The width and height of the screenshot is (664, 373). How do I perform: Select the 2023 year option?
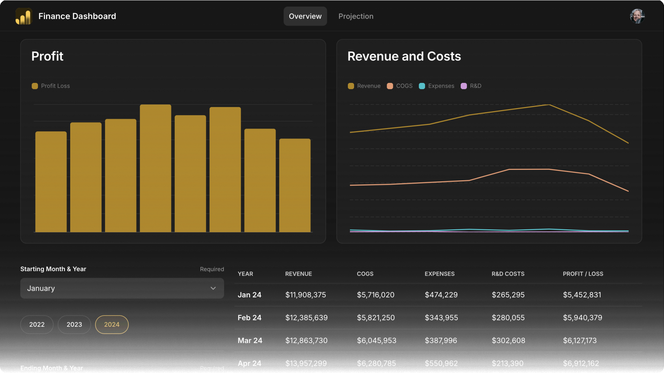(74, 325)
